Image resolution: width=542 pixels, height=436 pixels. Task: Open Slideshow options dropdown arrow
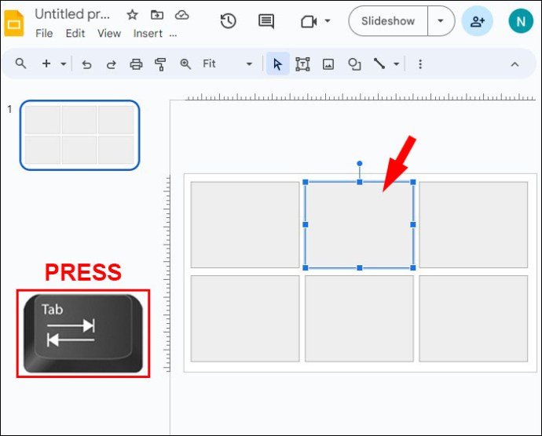click(441, 21)
